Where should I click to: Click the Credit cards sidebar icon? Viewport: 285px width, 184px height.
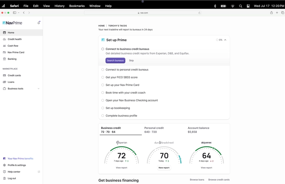click(x=4, y=76)
